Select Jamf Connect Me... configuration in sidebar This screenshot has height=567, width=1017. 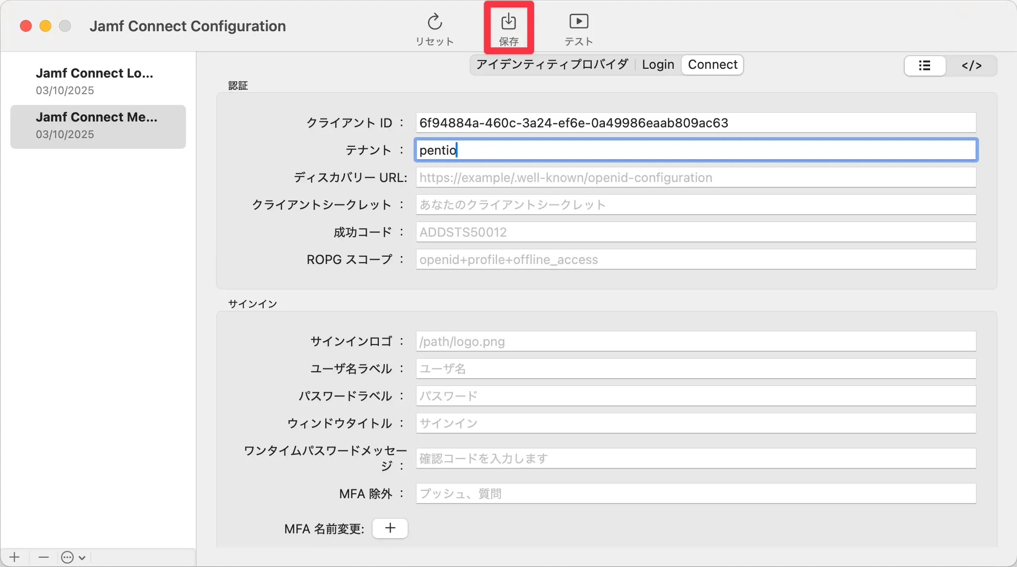click(98, 125)
